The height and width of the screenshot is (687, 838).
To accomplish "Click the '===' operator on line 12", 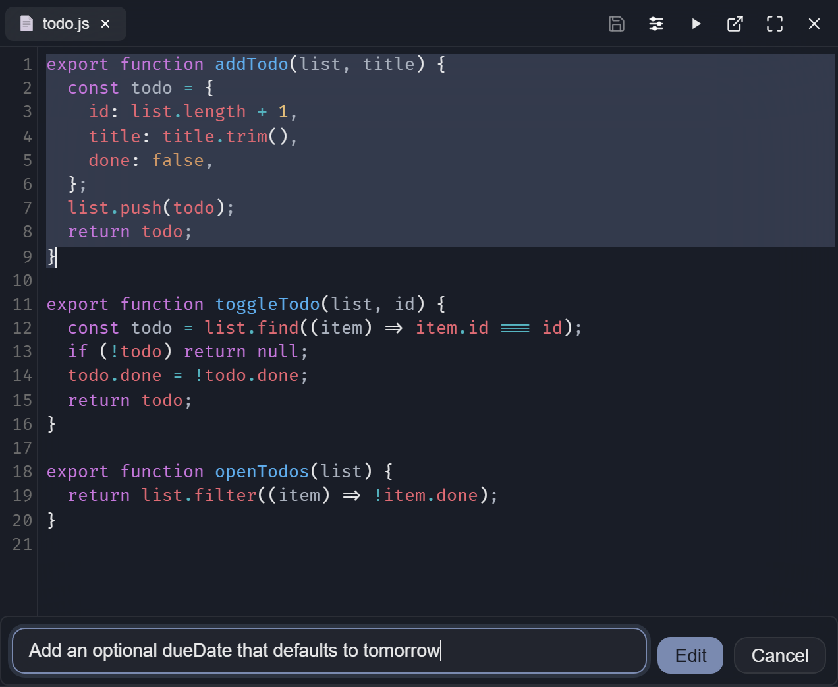I will (515, 328).
